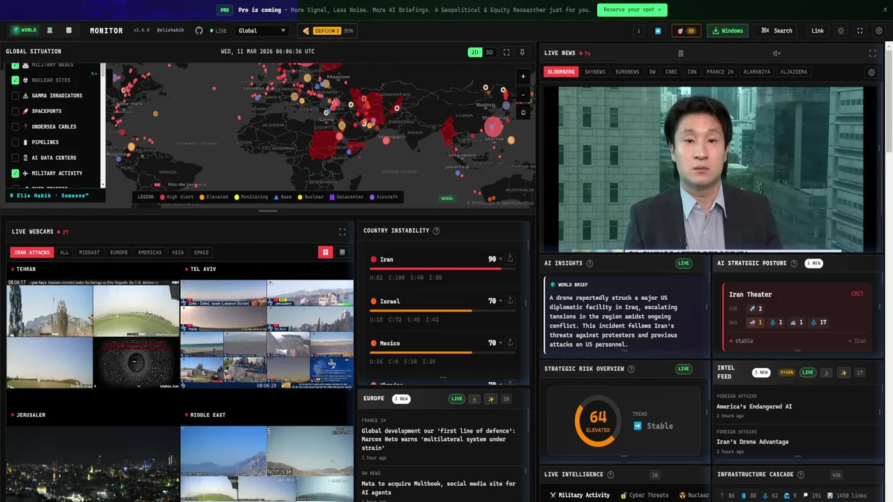Click the Link button
This screenshot has height=502, width=893.
(818, 31)
